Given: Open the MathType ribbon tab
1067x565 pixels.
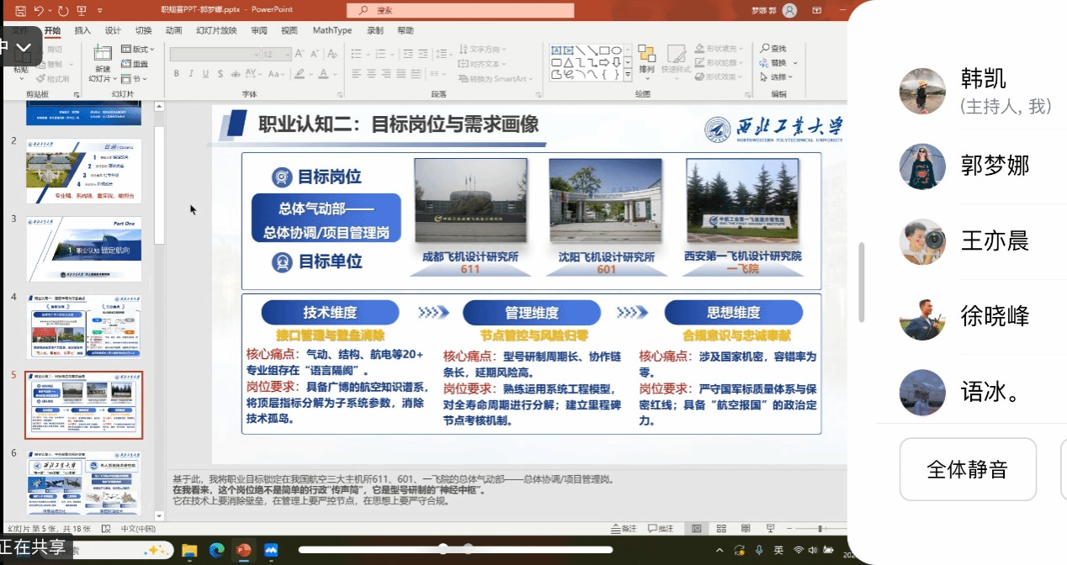Looking at the screenshot, I should coord(332,30).
